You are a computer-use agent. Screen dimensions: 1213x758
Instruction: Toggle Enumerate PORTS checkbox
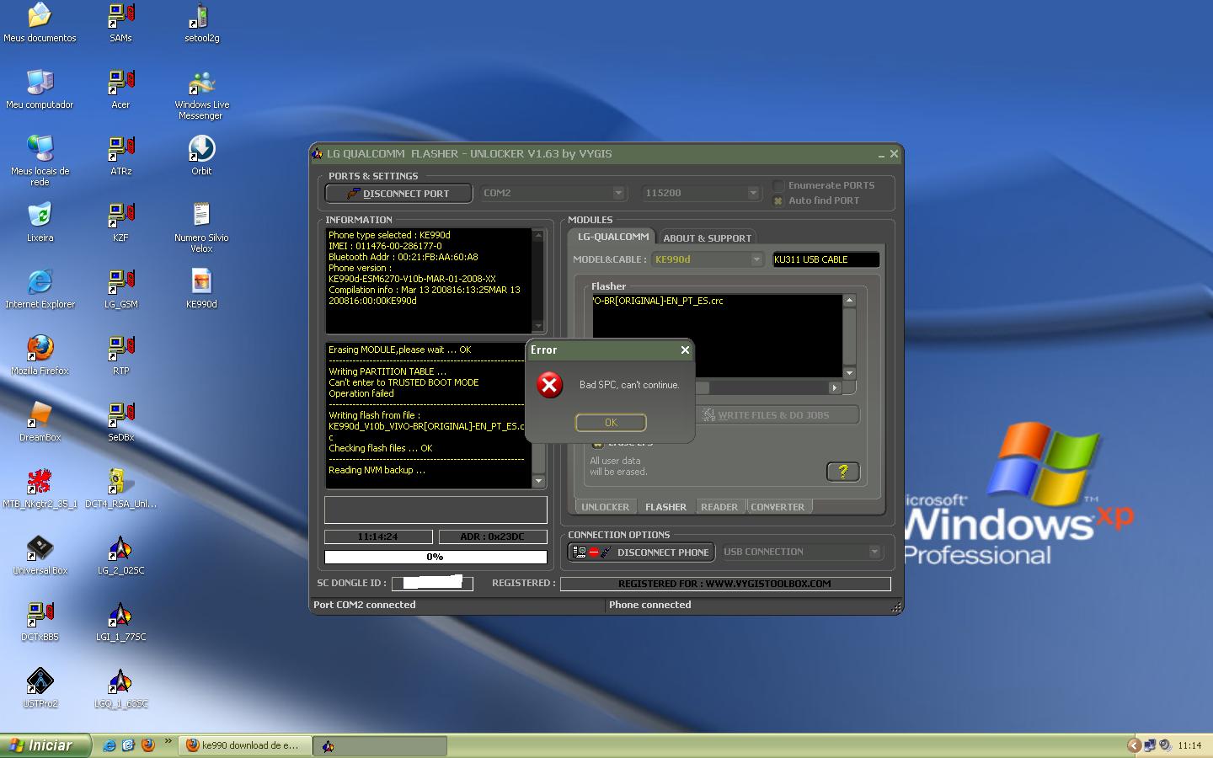pyautogui.click(x=778, y=185)
